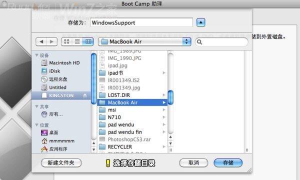Click the sidebar scroll down arrow
Image resolution: width=300 pixels, height=180 pixels.
(x=94, y=149)
